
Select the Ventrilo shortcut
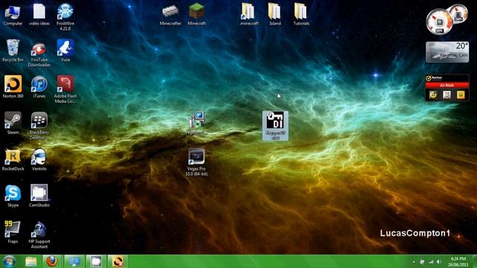point(40,160)
